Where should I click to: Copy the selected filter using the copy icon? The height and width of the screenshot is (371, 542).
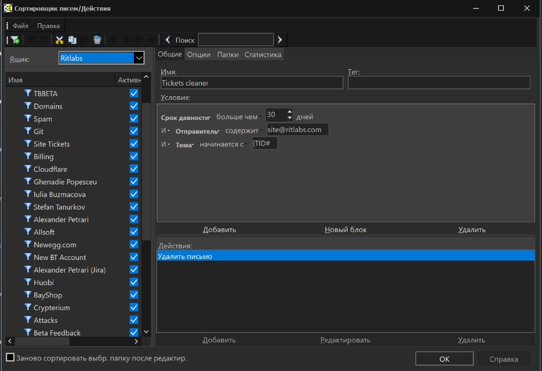pyautogui.click(x=72, y=40)
